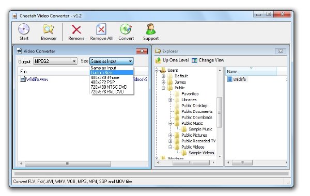The height and width of the screenshot is (196, 310).
Task: Select the Favorites folder
Action: point(190,94)
